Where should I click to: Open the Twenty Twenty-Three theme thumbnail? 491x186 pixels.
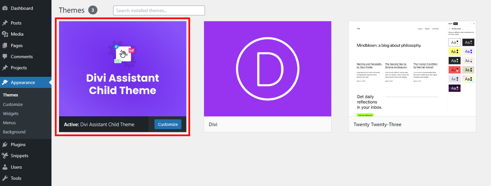tap(412, 69)
